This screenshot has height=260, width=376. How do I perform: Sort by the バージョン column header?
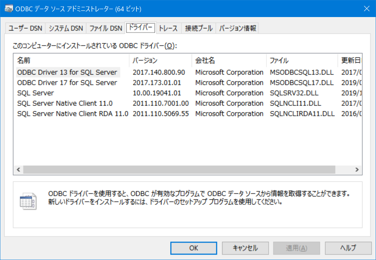coord(161,61)
